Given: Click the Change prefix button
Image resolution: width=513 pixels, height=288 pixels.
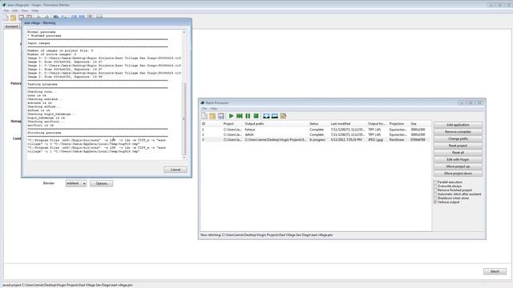Looking at the screenshot, I should point(458,138).
